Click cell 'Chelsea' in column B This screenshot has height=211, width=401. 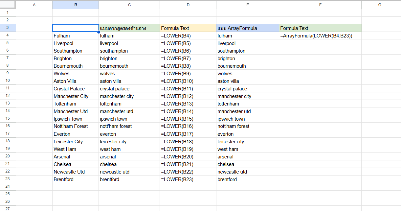tap(76, 164)
